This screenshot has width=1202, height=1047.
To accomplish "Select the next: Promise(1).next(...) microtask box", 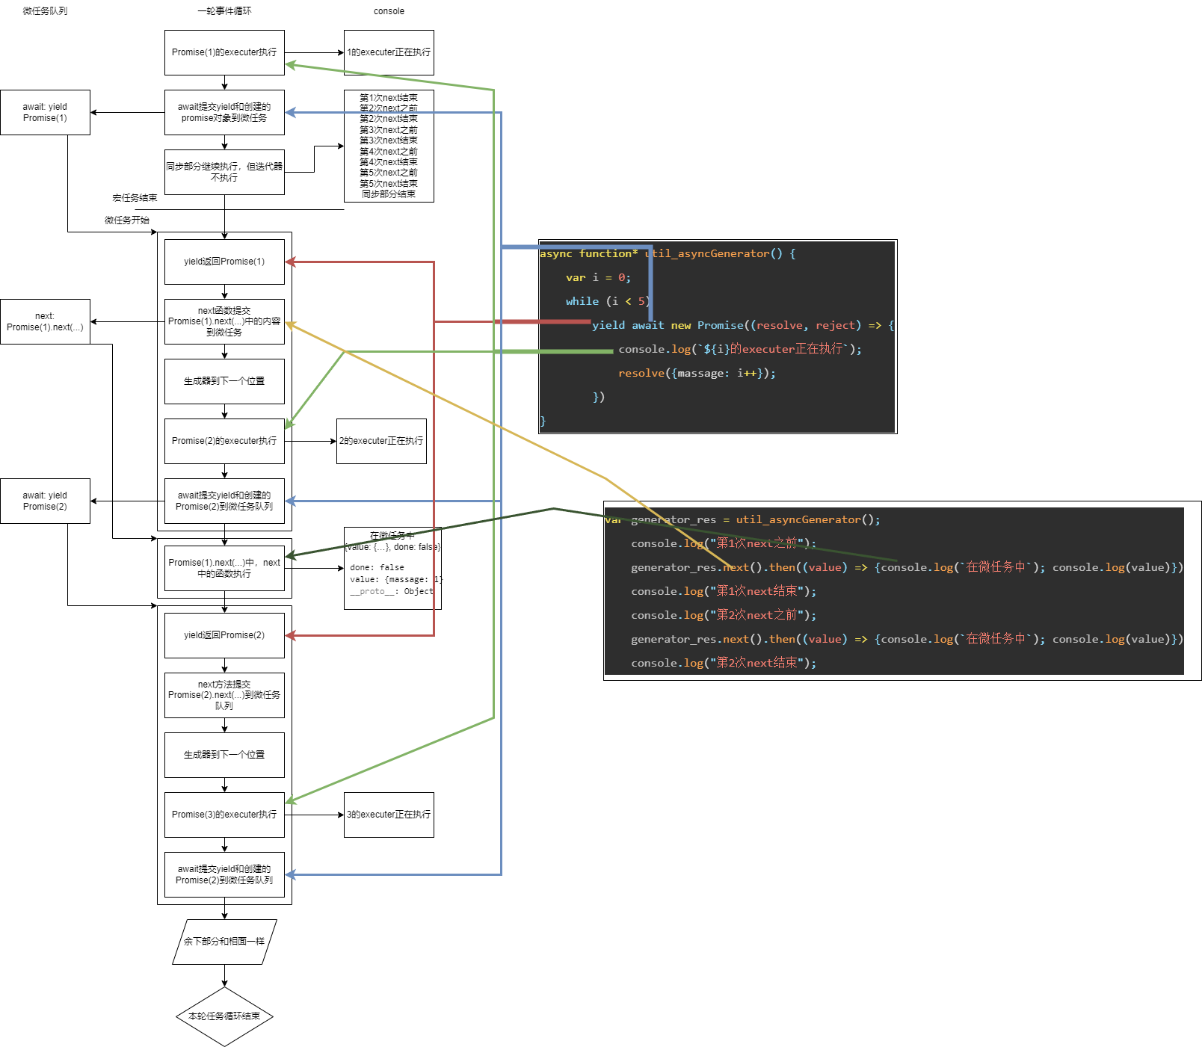I will [45, 321].
